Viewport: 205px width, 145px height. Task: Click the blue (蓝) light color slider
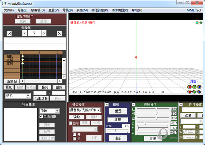tap(153, 118)
